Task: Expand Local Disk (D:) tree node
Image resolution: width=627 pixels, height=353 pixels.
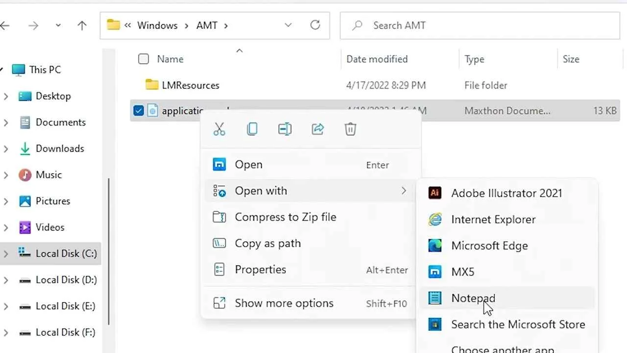Action: click(6, 280)
